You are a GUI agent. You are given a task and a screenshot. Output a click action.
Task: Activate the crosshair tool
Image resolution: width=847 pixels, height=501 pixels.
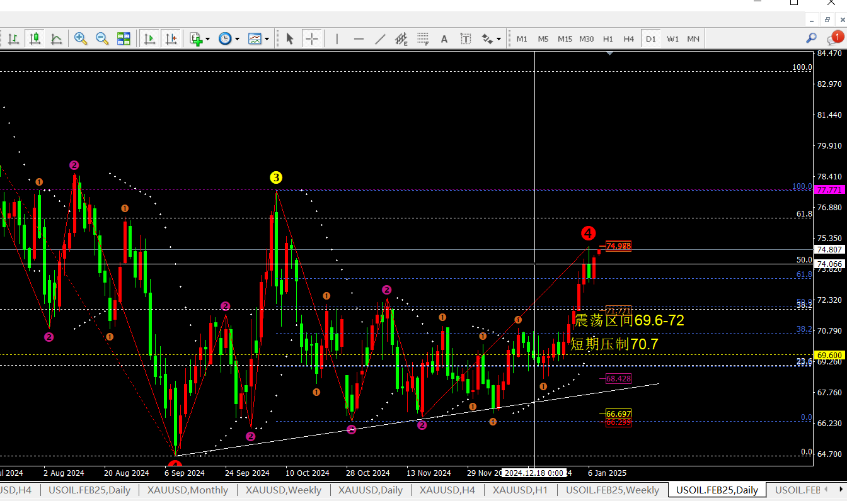(311, 39)
